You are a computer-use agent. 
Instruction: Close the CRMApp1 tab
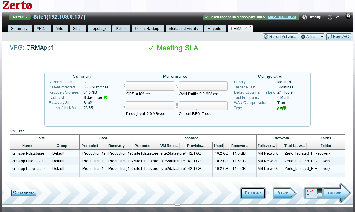point(250,27)
